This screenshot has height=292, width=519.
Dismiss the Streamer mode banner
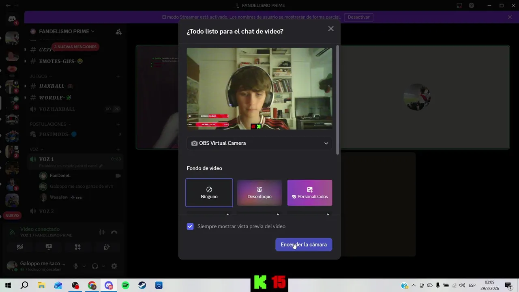510,17
